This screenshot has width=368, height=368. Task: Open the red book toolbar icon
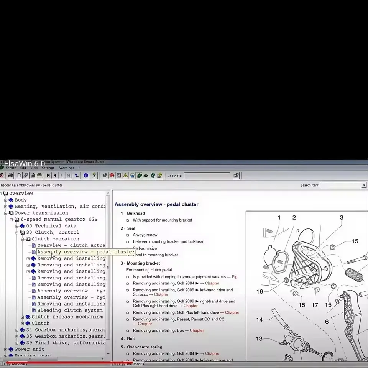coord(112,175)
